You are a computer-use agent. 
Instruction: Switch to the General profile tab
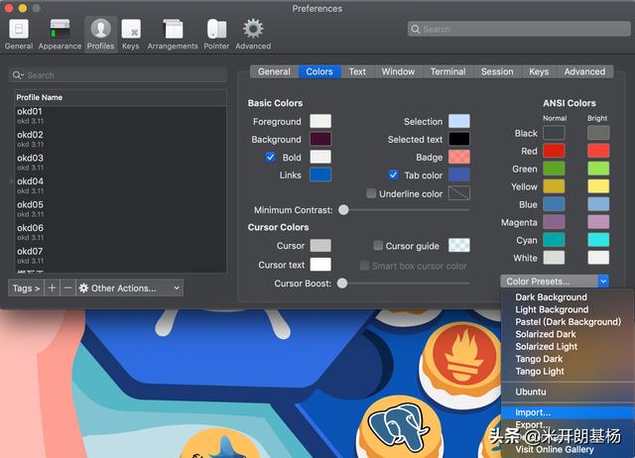click(x=274, y=71)
